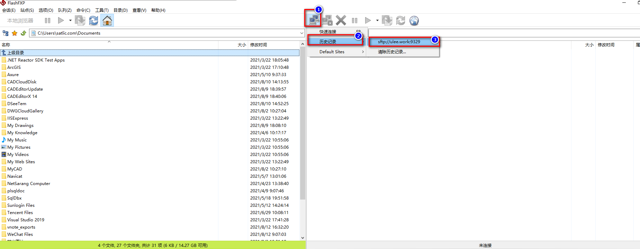Screen dimensions: 640x249
Task: Select the My Pictures folder icon
Action: tap(4, 147)
